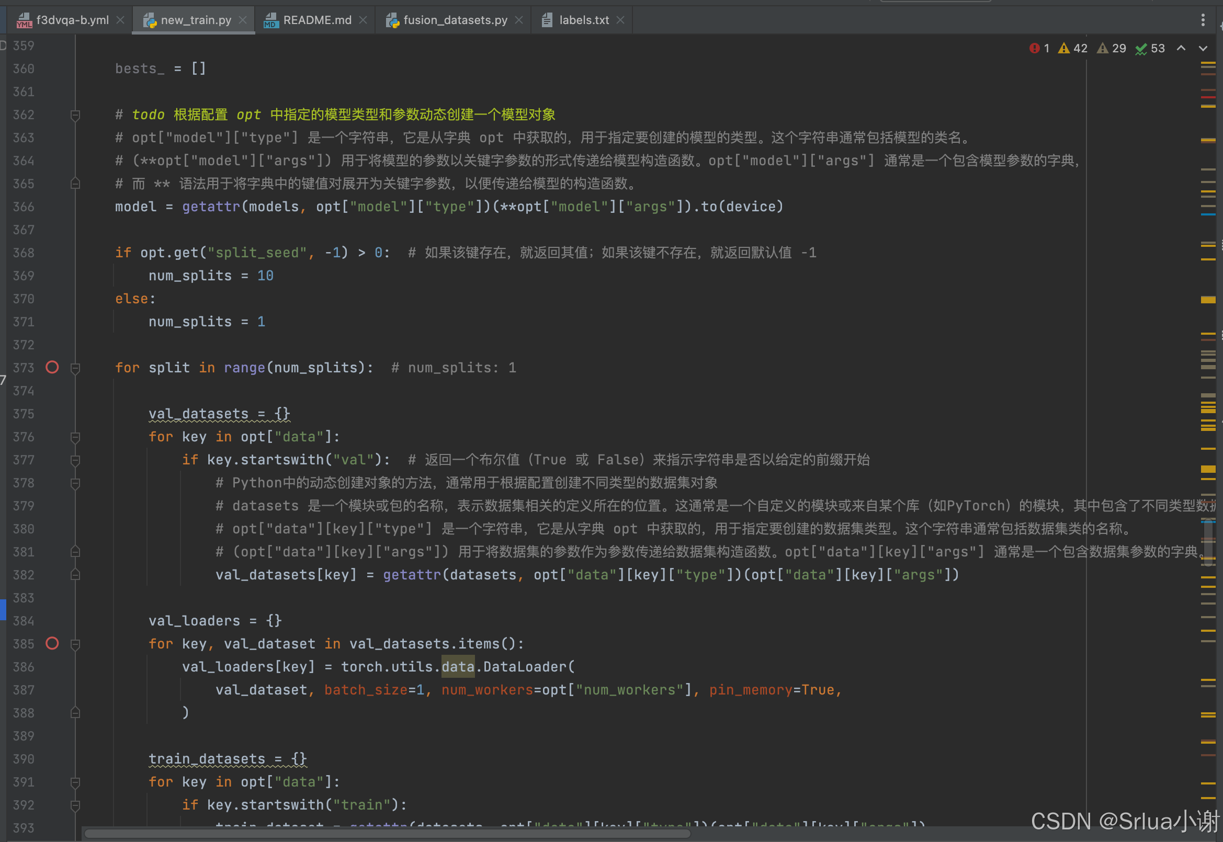The width and height of the screenshot is (1223, 842).
Task: Toggle breakpoint on line 373
Action: pyautogui.click(x=52, y=367)
